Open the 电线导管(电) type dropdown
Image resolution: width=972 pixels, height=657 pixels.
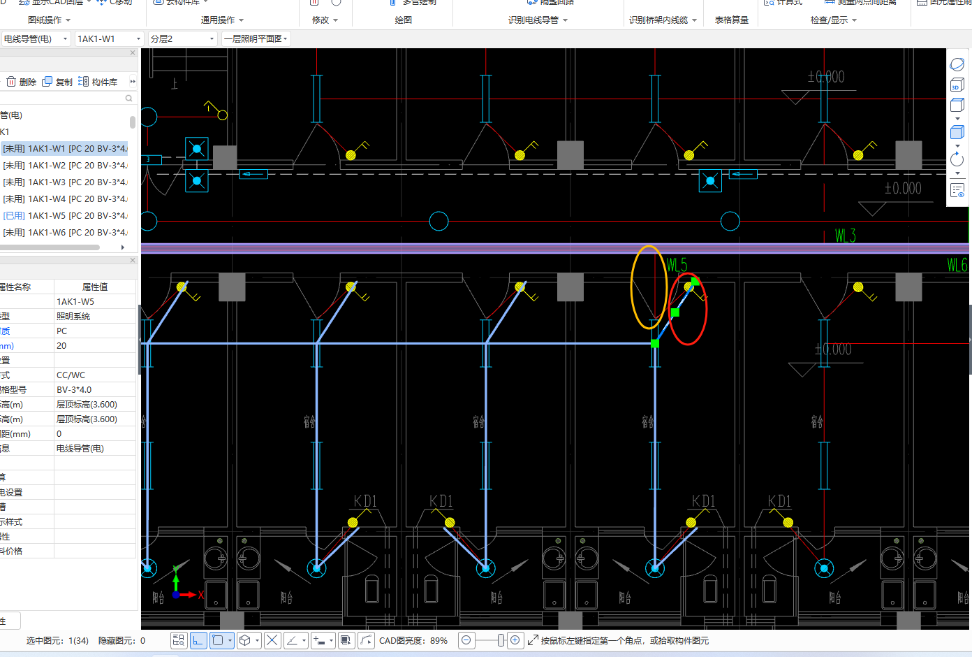[x=36, y=38]
